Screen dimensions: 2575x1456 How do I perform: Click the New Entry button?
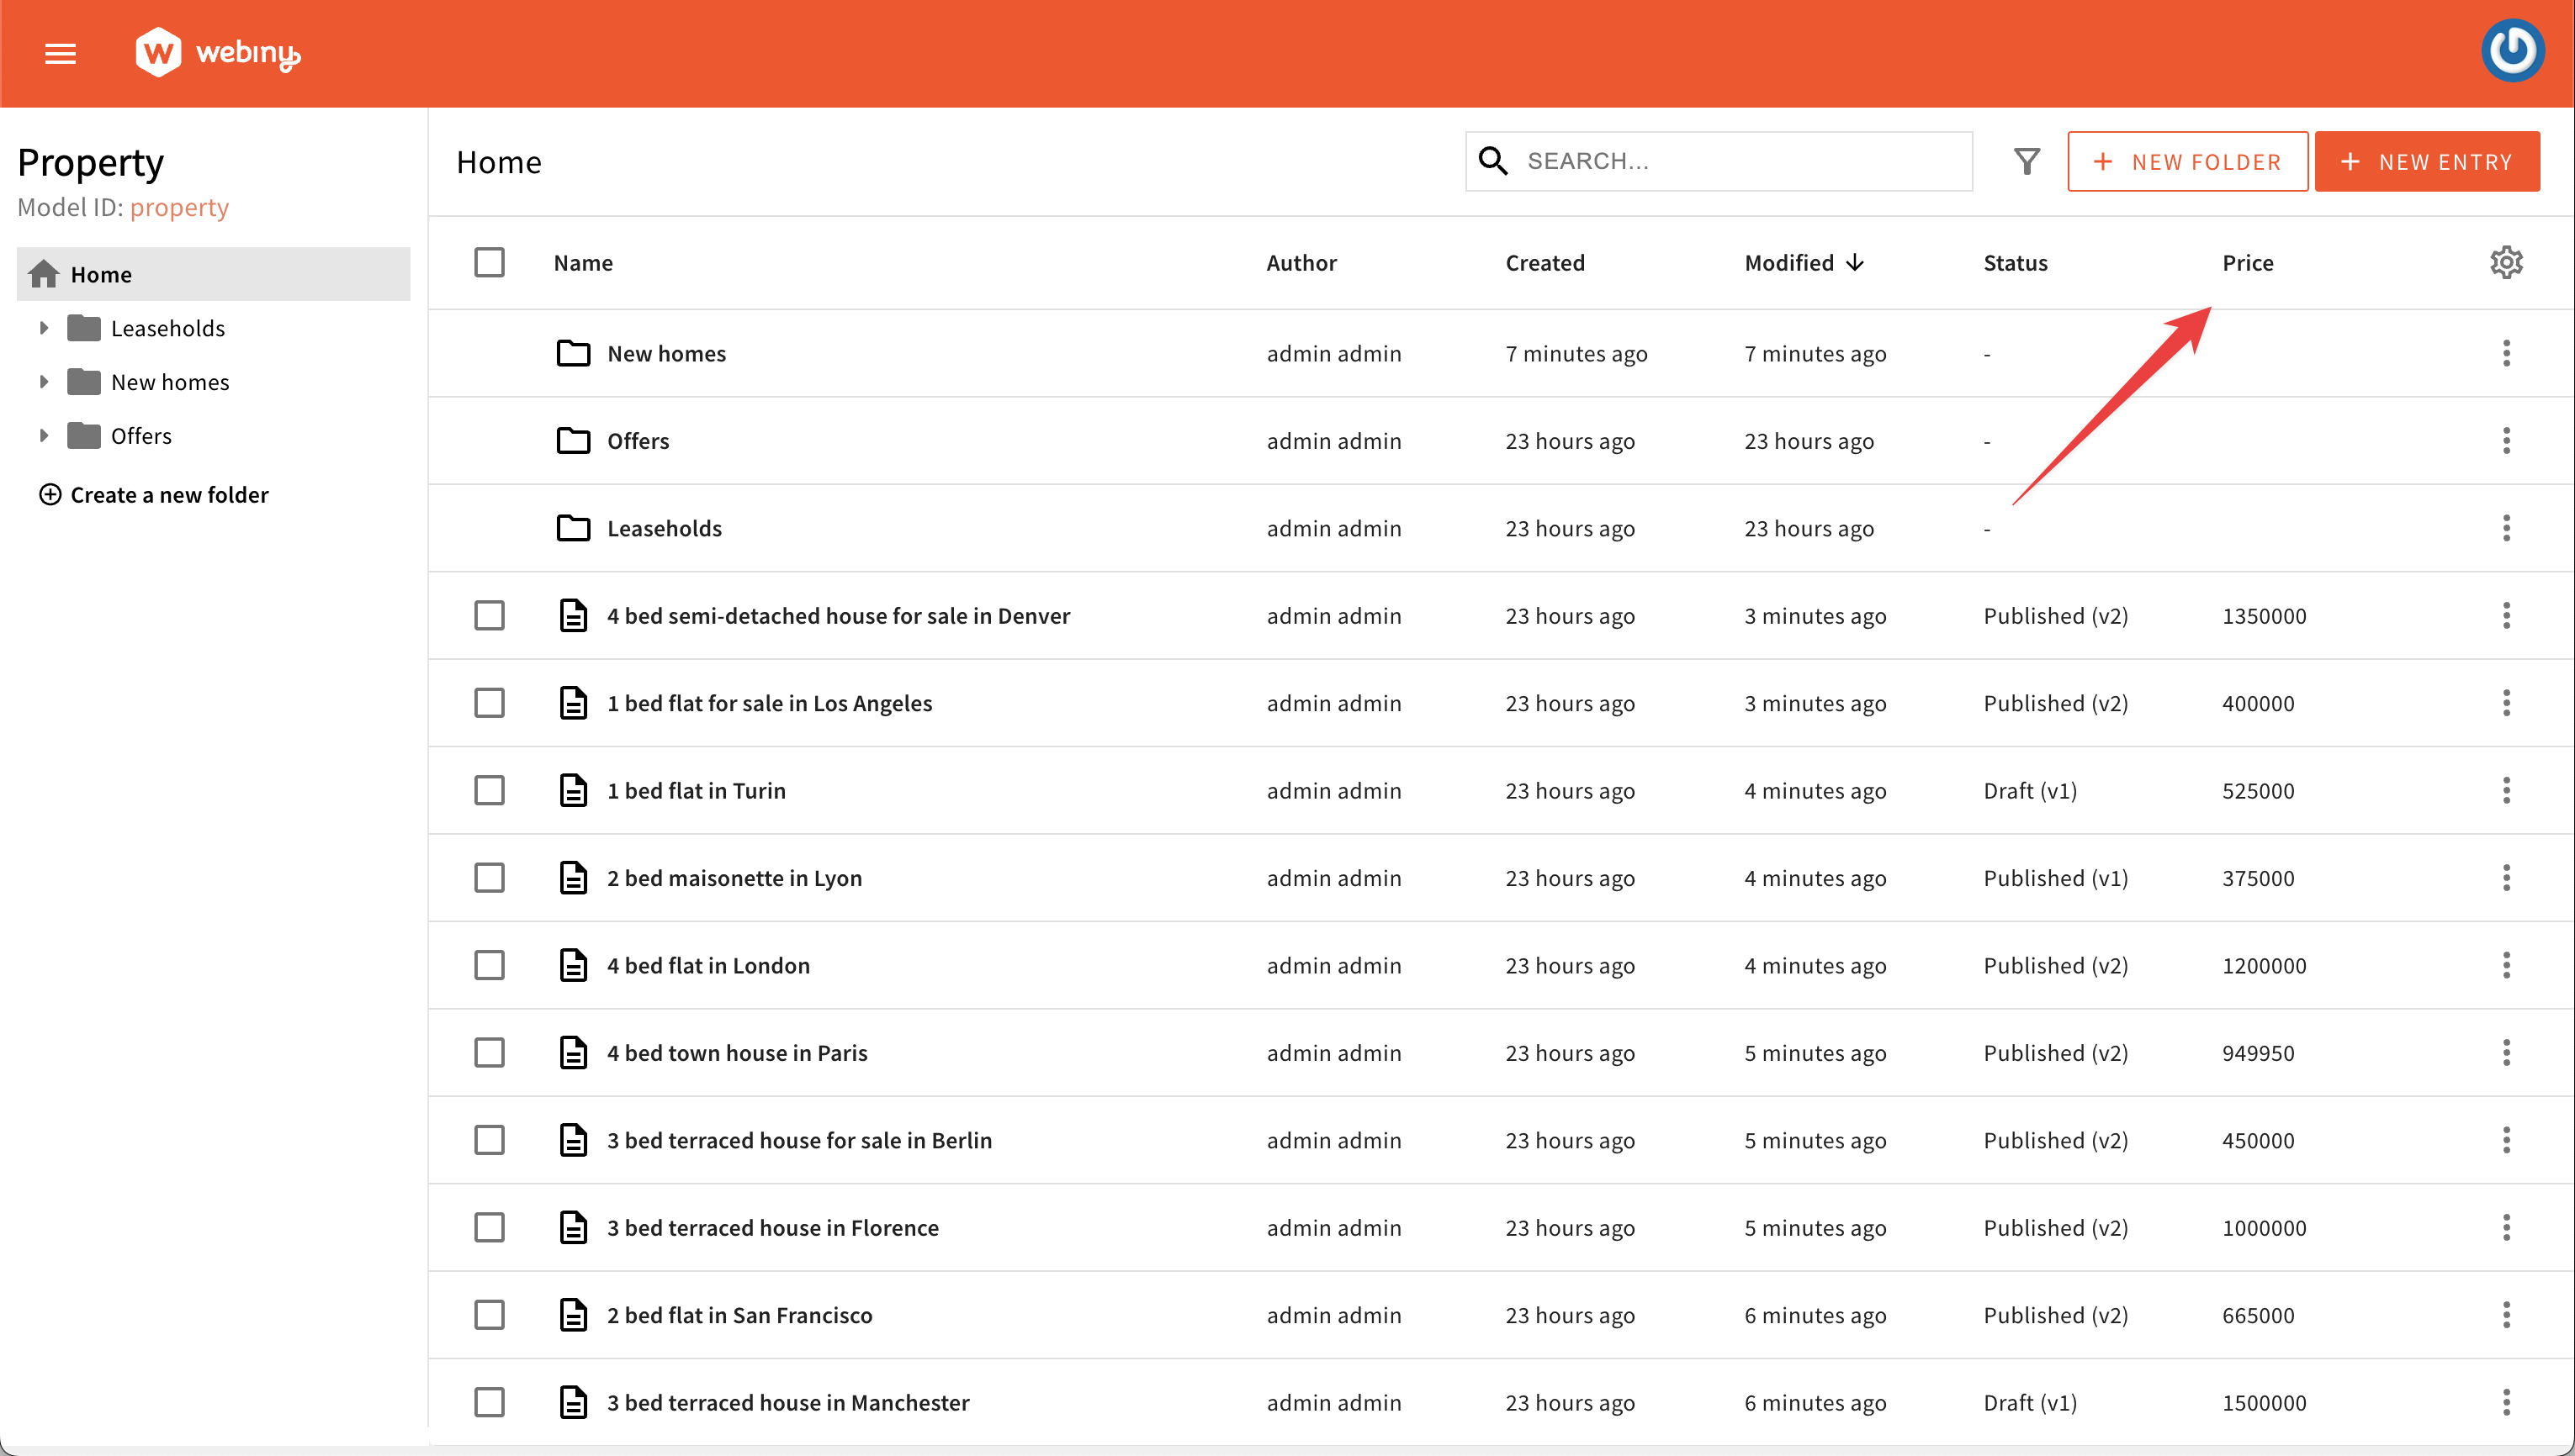click(x=2432, y=161)
